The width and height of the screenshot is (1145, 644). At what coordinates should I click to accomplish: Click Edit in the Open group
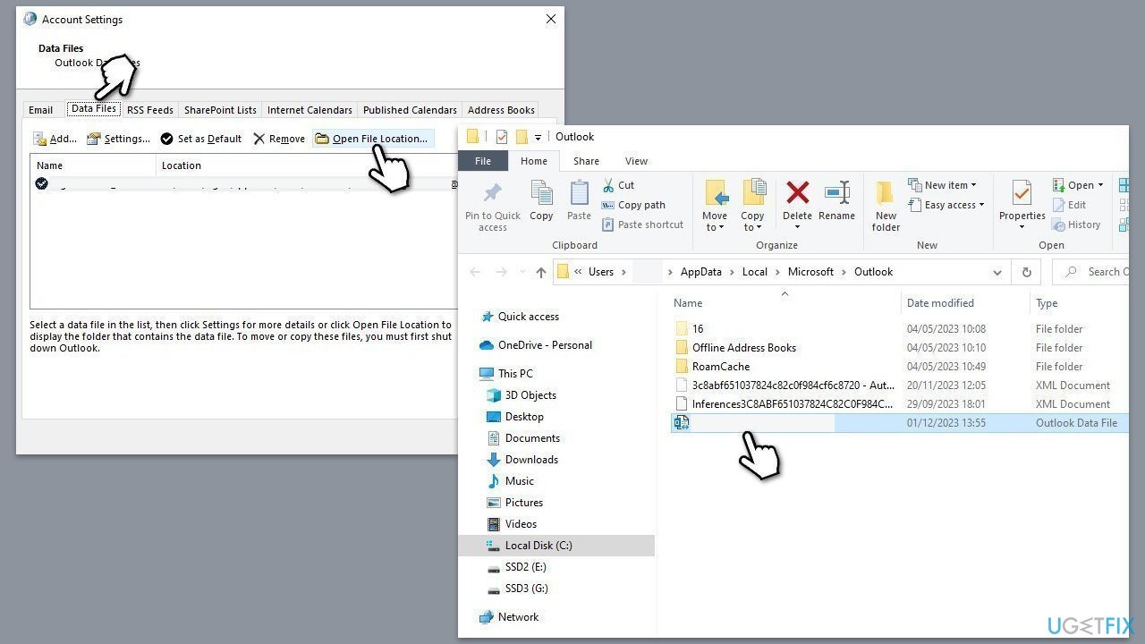pos(1068,205)
